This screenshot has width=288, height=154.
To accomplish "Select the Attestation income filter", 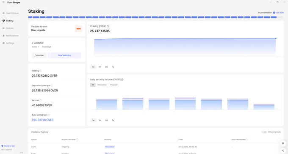I will [102, 85].
